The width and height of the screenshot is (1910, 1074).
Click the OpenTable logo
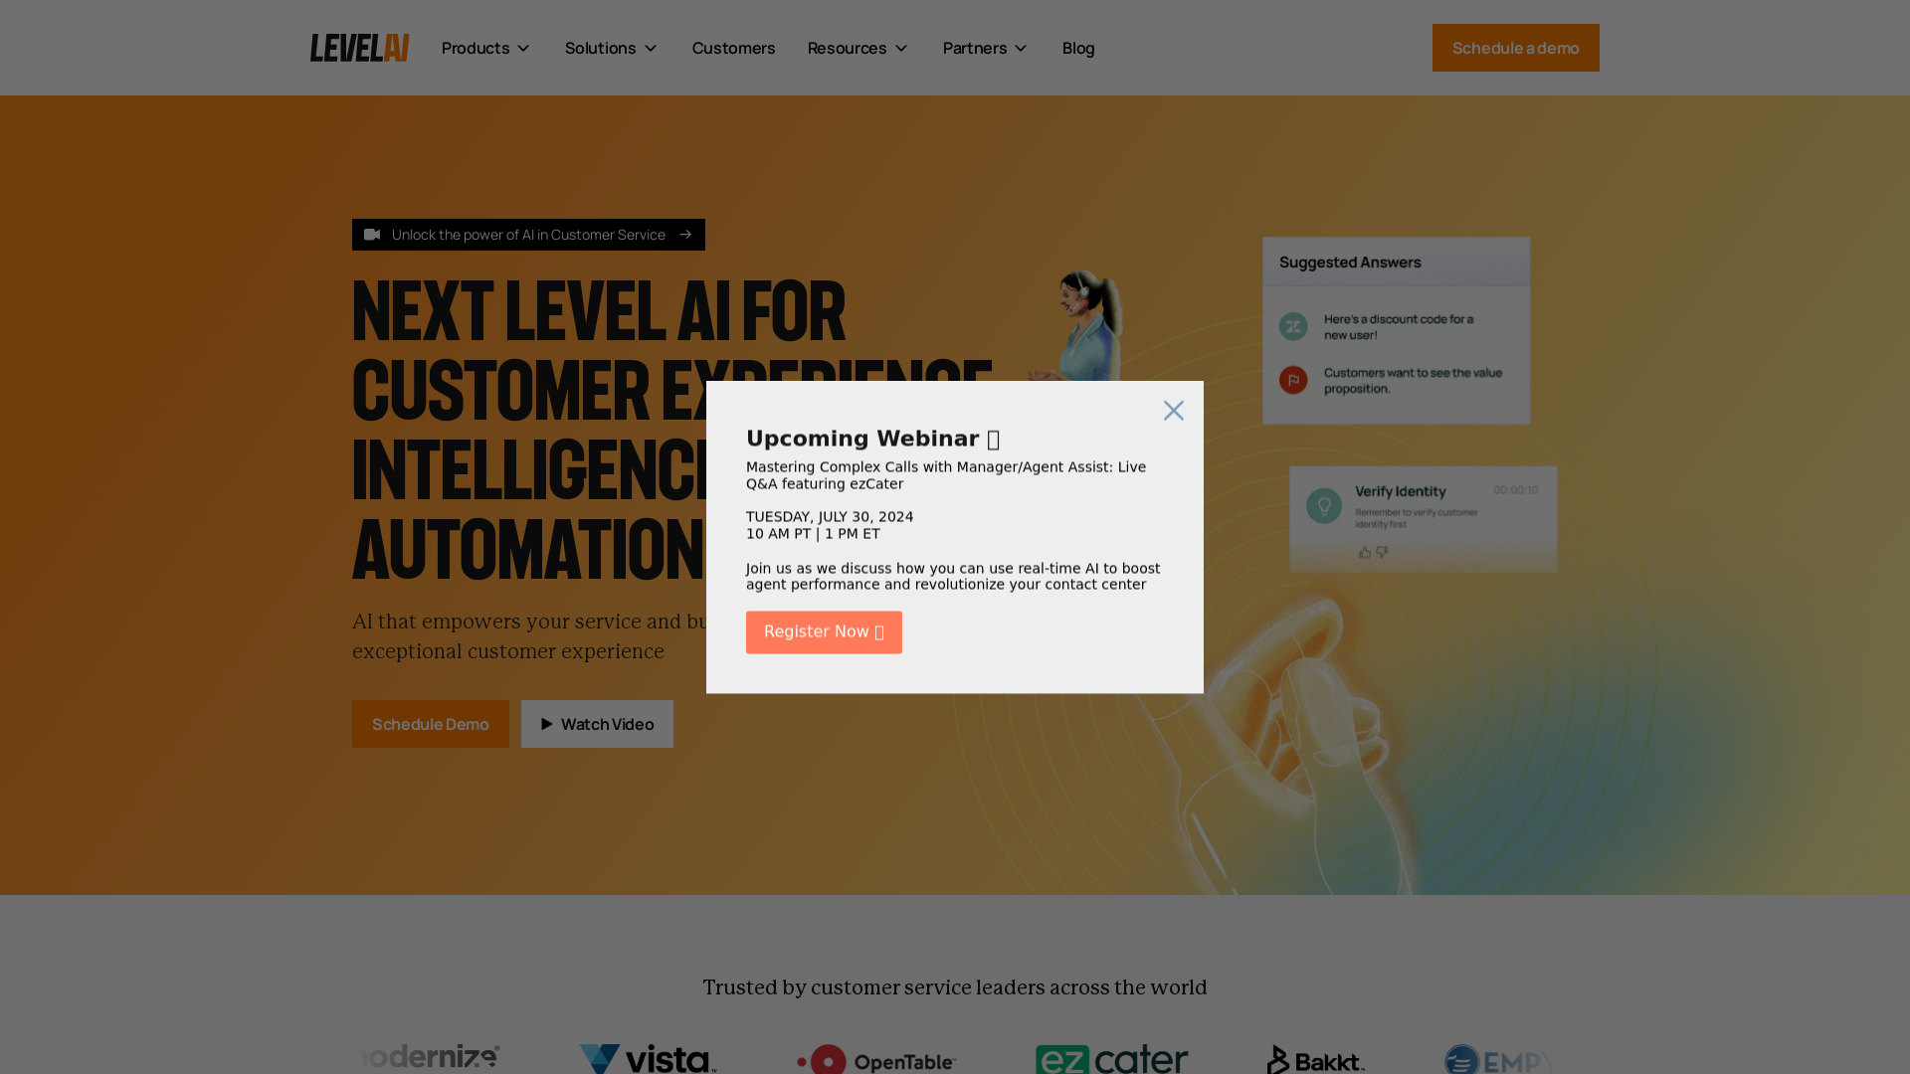(x=876, y=1059)
